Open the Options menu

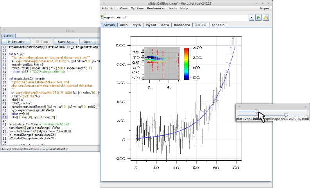(x=137, y=8)
